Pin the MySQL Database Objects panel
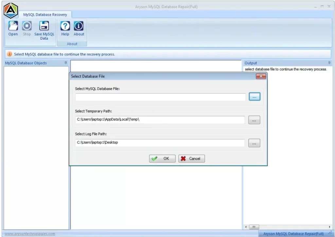Screen dimensions: 335x237 [x=66, y=63]
